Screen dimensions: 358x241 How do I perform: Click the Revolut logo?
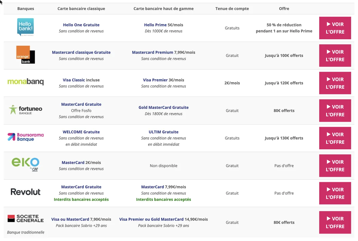[26, 192]
